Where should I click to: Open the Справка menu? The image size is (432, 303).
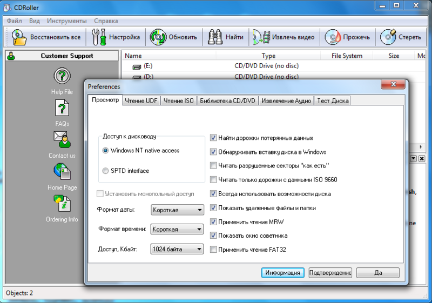tap(106, 21)
